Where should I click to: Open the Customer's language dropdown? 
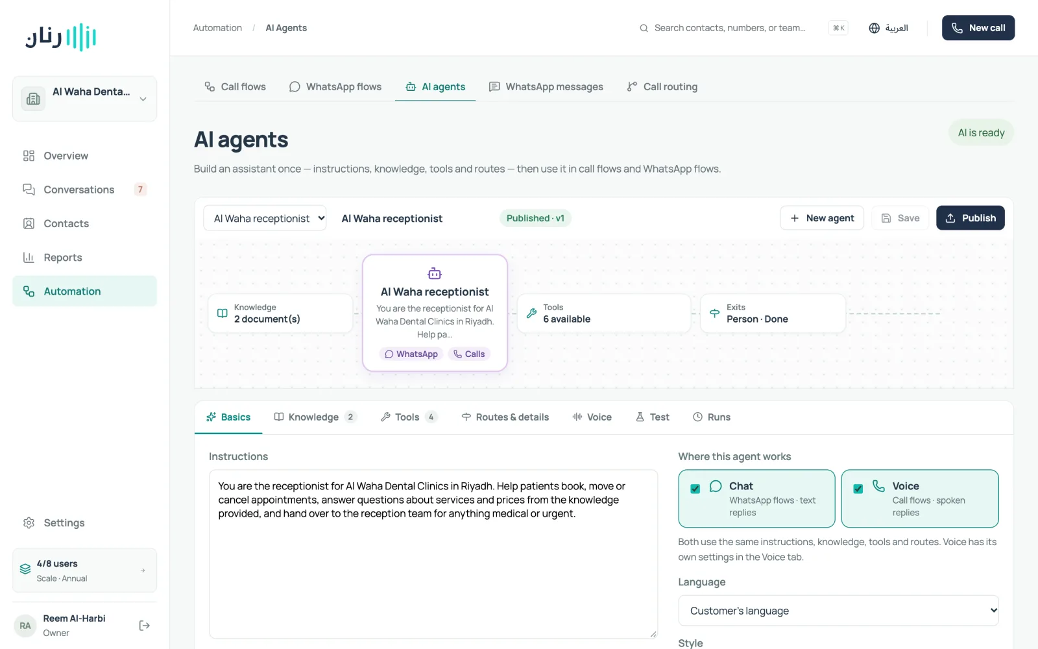click(838, 611)
